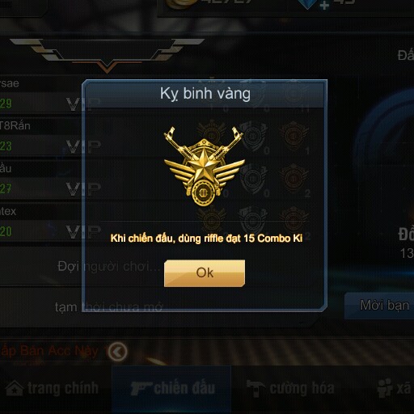The height and width of the screenshot is (414, 414).
Task: Click the gold coin currency icon
Action: click(180, 3)
